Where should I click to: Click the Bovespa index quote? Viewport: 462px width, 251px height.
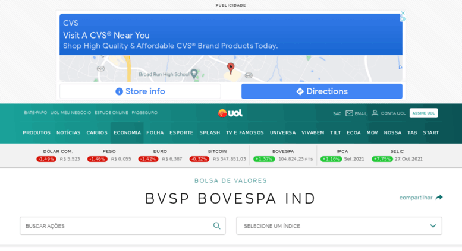click(283, 155)
